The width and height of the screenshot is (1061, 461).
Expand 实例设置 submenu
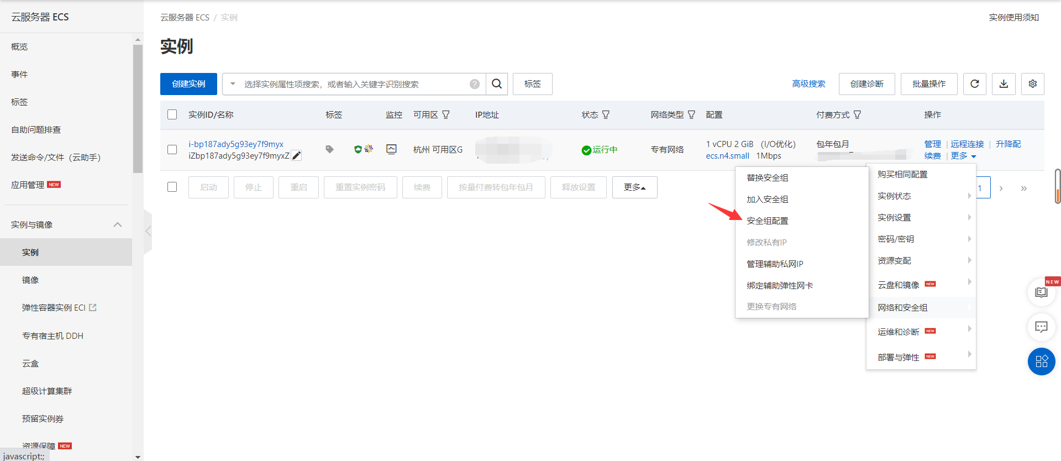(921, 217)
